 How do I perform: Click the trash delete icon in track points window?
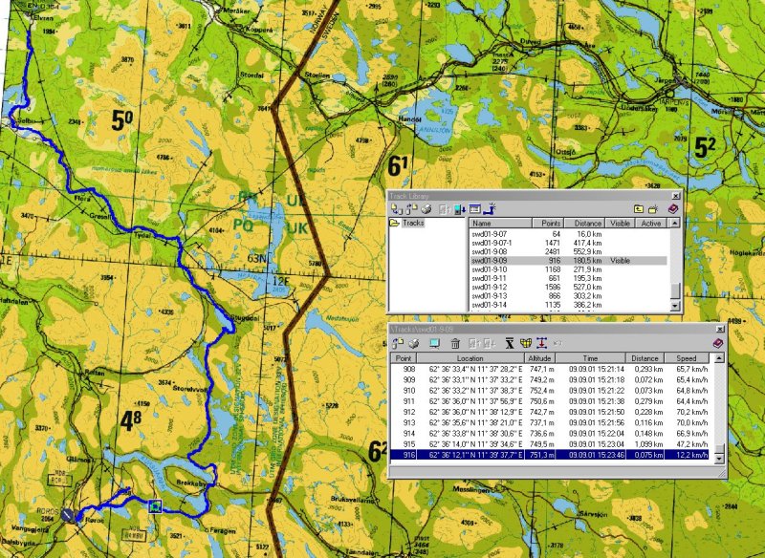(455, 343)
